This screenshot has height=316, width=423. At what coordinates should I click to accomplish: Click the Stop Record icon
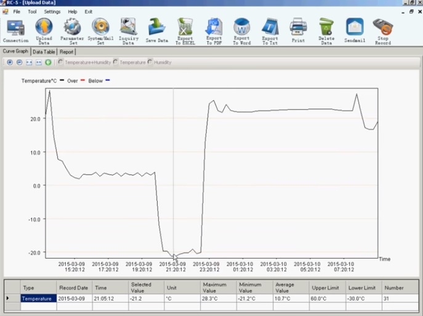tap(382, 28)
